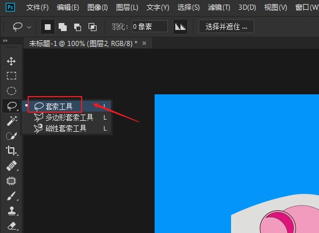Choose New Selection mode icon

pyautogui.click(x=48, y=27)
